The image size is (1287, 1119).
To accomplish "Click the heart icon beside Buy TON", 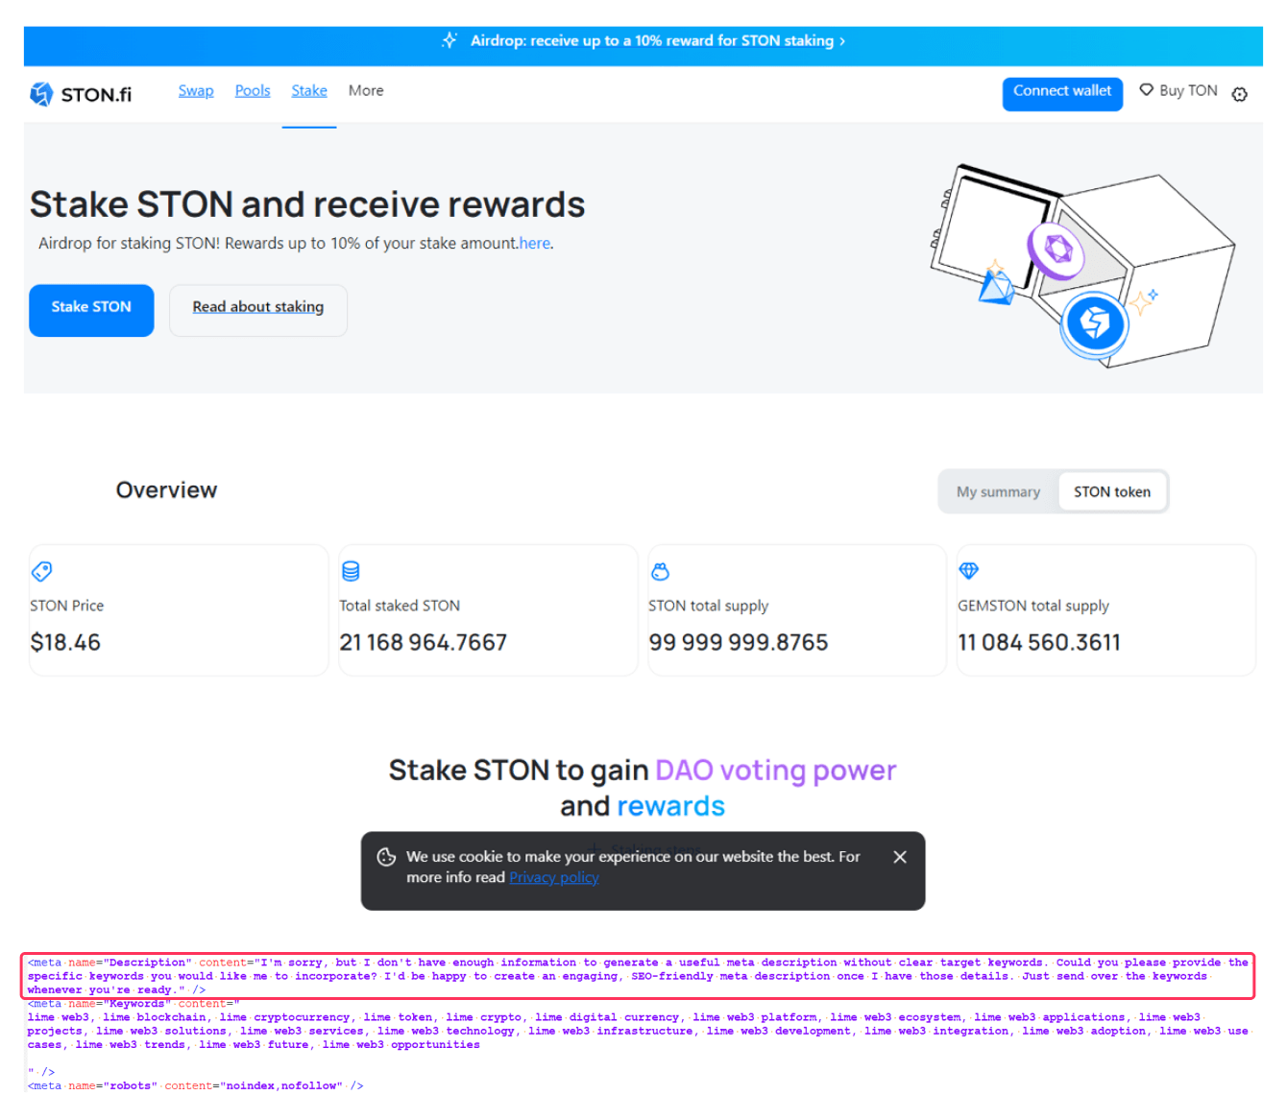I will point(1146,90).
